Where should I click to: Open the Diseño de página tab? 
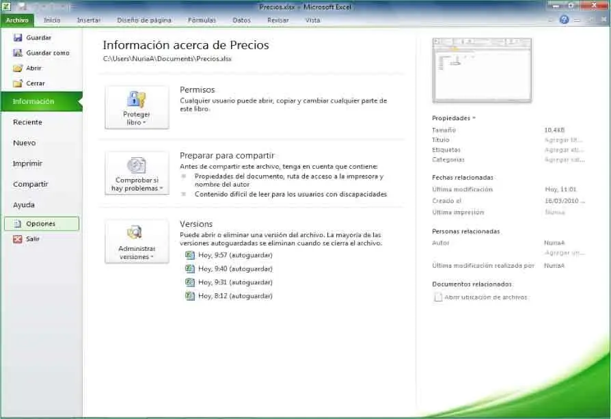coord(144,21)
